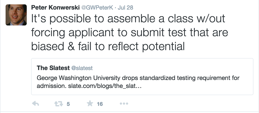Screen dimensions: 259x113
Task: Click the reply arrow icon
Action: coord(35,104)
